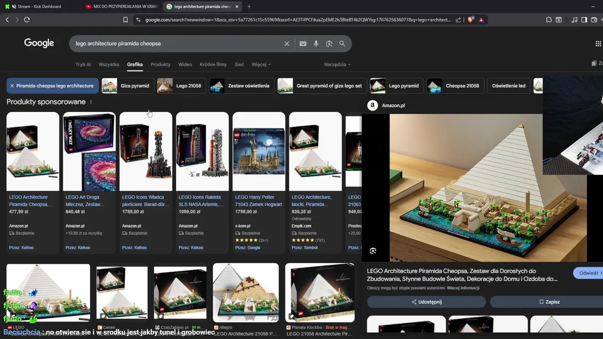Image resolution: width=603 pixels, height=339 pixels.
Task: Search by image with Lens camera icon
Action: click(329, 44)
